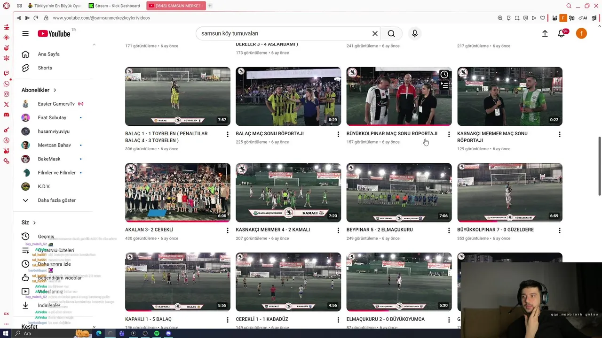Open Firat Sobutay channel
602x338 pixels.
pyautogui.click(x=53, y=117)
